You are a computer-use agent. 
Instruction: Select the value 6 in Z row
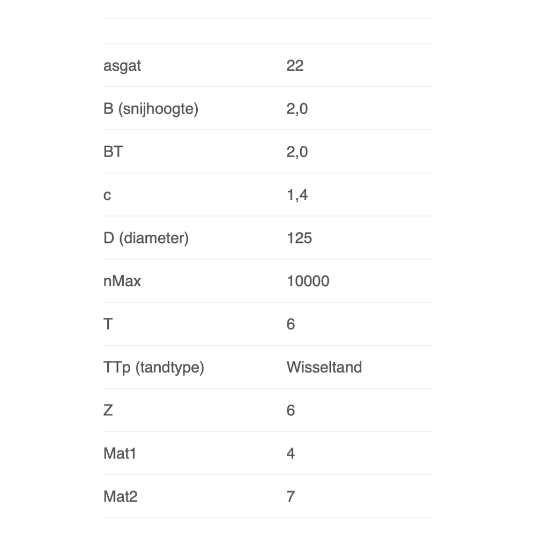tap(291, 411)
